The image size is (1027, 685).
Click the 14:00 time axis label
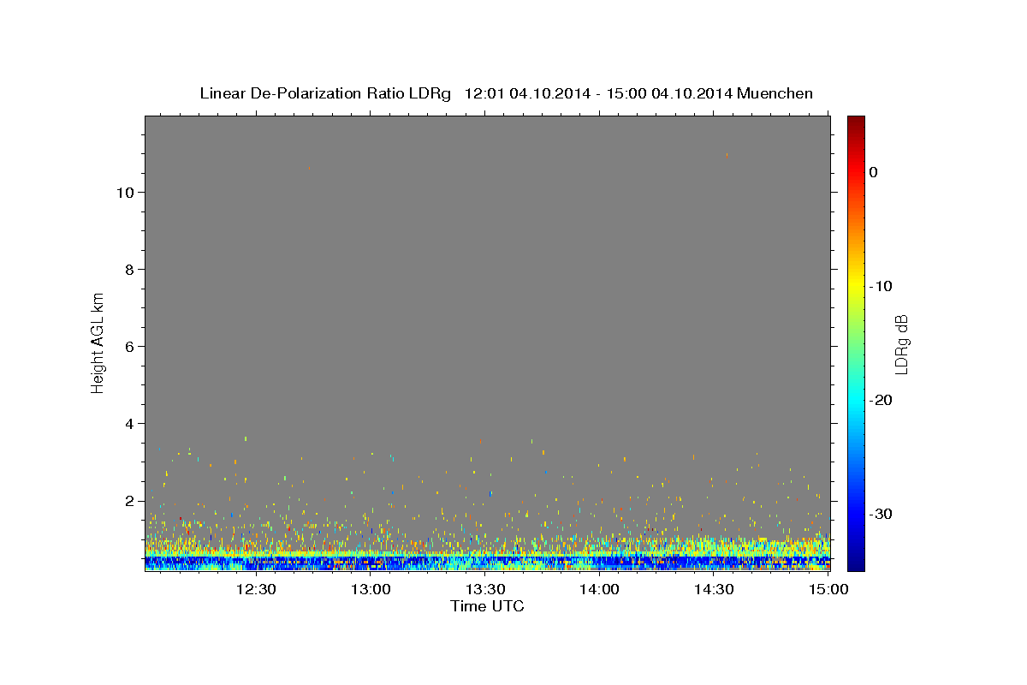coord(600,589)
